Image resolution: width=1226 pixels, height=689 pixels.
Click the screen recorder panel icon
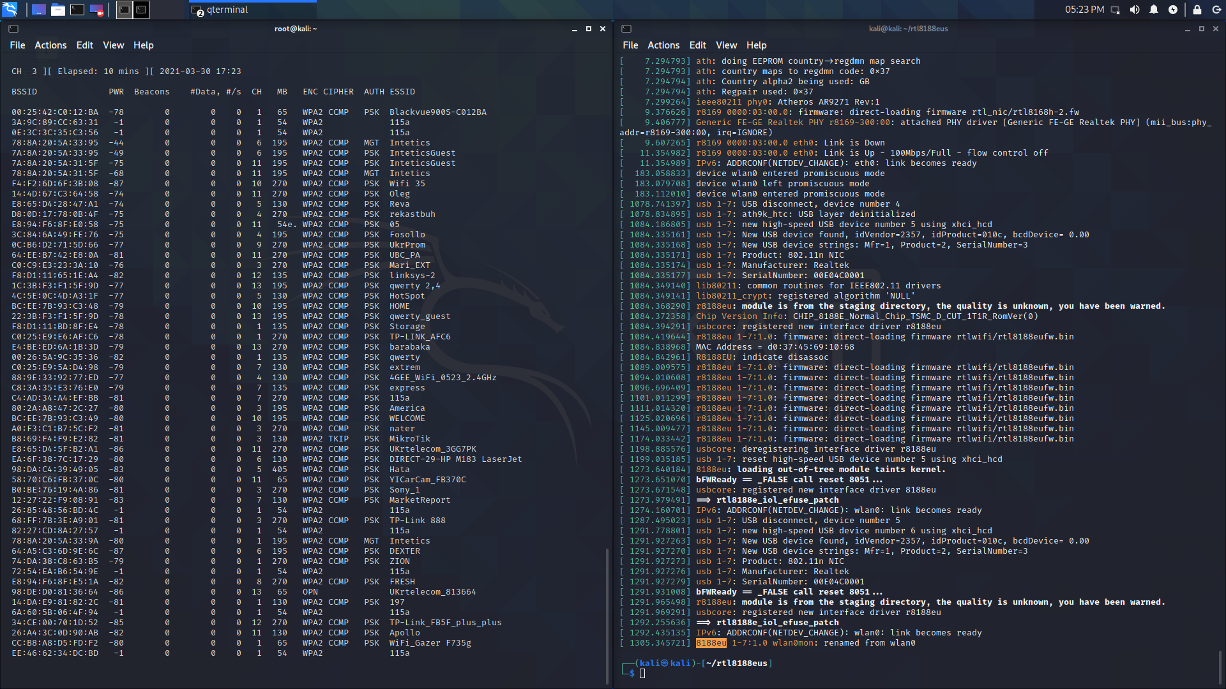96,10
